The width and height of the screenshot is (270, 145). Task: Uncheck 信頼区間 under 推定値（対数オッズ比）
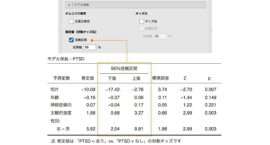71,40
